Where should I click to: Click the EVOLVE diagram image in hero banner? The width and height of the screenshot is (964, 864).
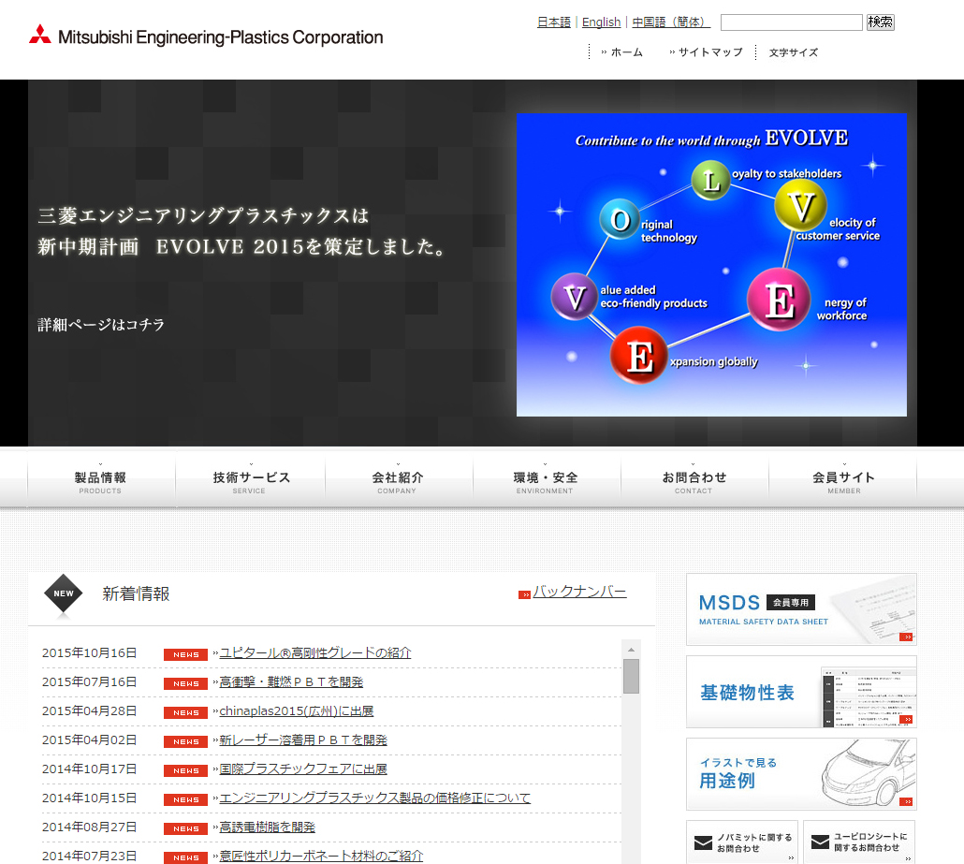(x=711, y=264)
